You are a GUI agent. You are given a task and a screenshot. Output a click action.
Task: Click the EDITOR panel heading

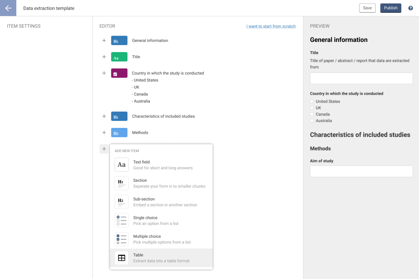[107, 26]
